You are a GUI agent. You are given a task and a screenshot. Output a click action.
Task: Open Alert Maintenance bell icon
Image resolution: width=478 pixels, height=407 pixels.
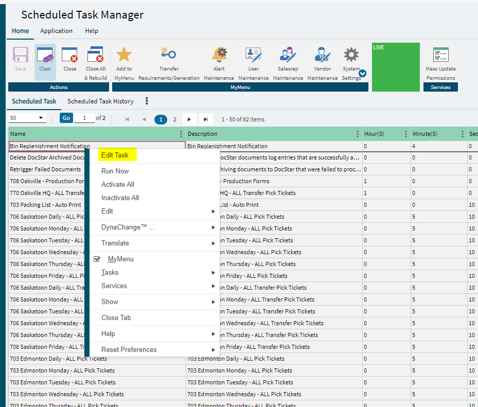click(219, 55)
